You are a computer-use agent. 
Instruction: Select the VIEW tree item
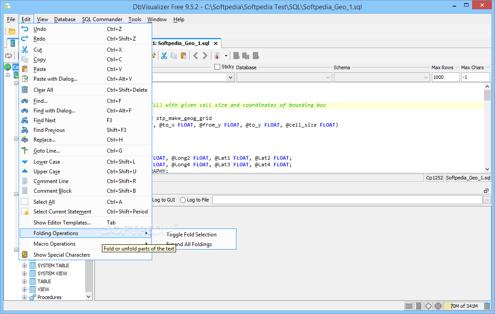(x=43, y=289)
